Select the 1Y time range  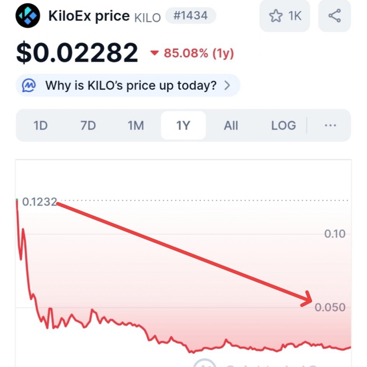(x=183, y=125)
